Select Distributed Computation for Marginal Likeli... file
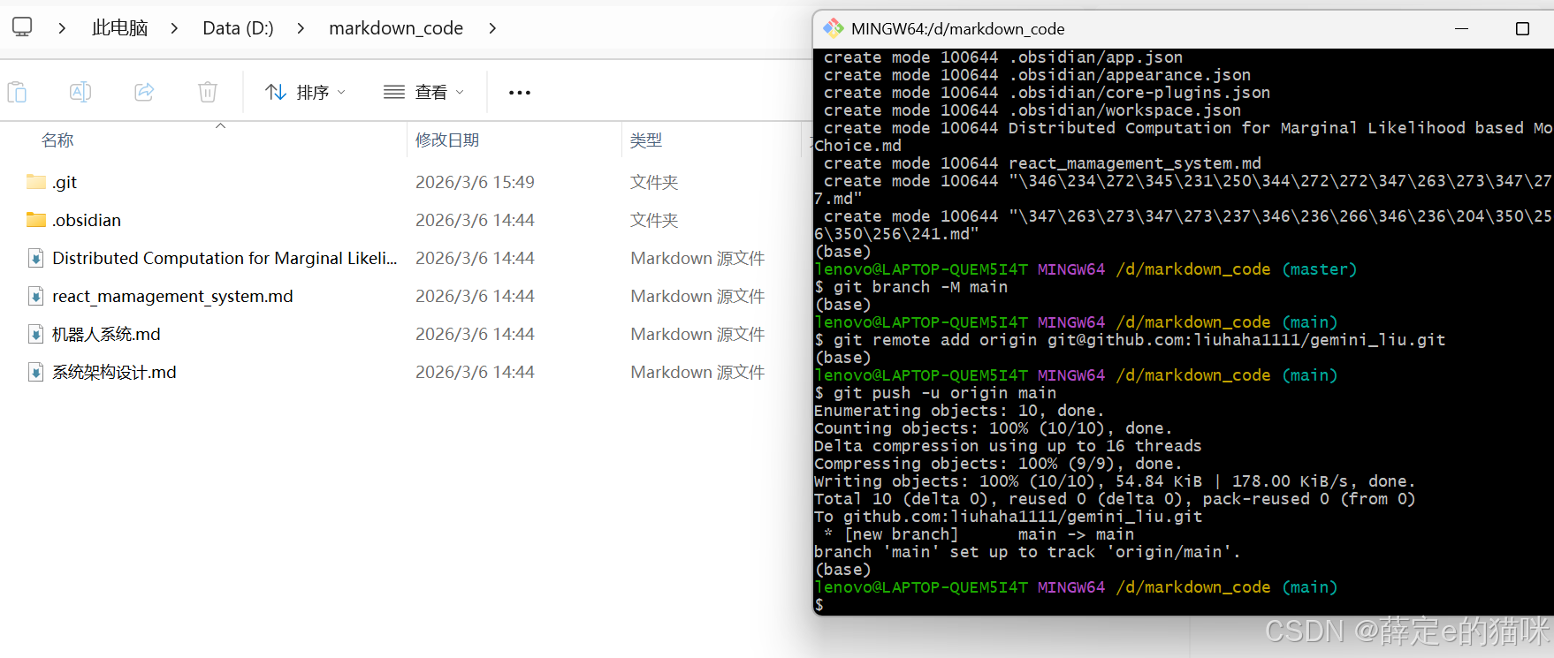 (x=225, y=258)
